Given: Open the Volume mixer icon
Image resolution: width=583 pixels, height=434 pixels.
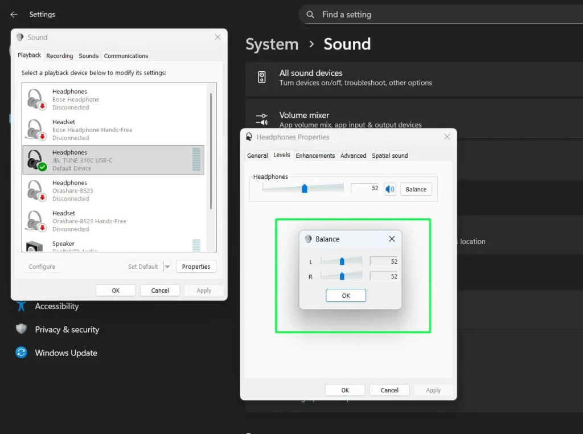Looking at the screenshot, I should click(x=262, y=118).
